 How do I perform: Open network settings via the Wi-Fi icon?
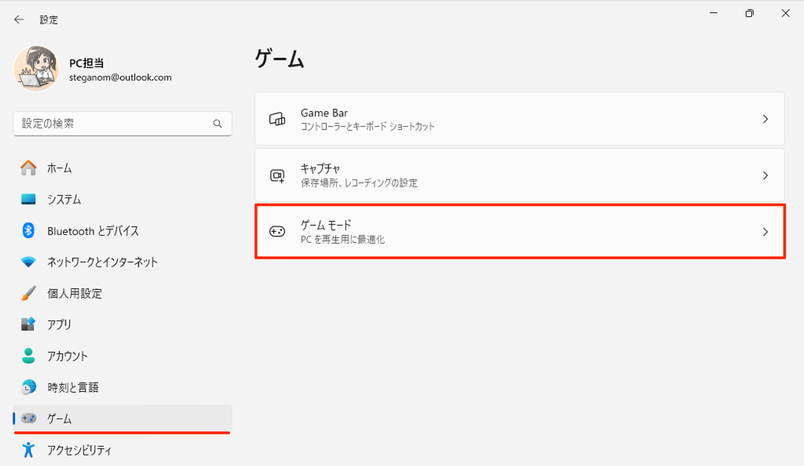point(28,262)
